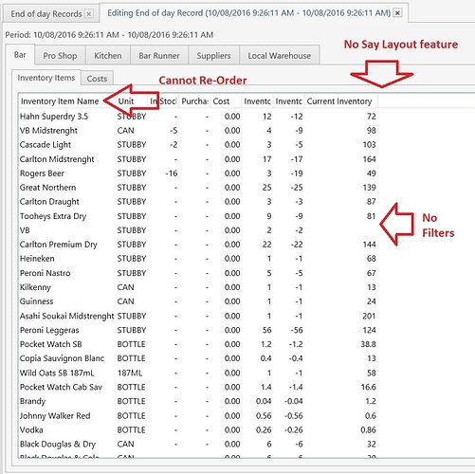Image resolution: width=475 pixels, height=474 pixels.
Task: Open the Local Warehouse tab
Action: point(280,56)
